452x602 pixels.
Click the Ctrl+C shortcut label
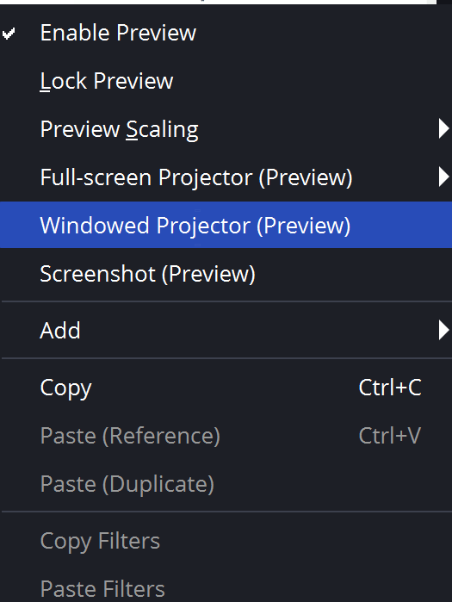point(390,388)
